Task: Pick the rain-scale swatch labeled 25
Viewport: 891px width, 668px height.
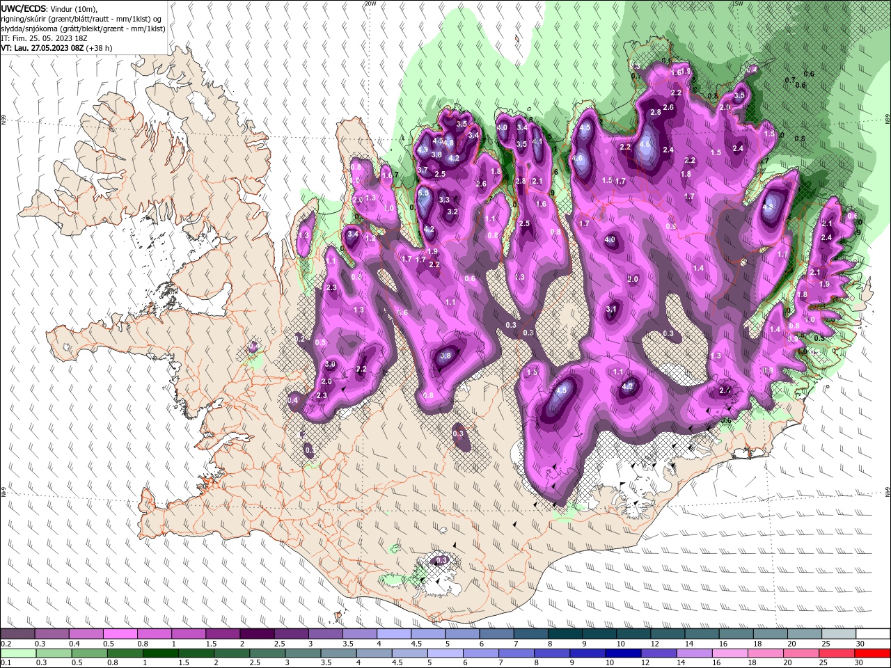Action: pos(837,653)
